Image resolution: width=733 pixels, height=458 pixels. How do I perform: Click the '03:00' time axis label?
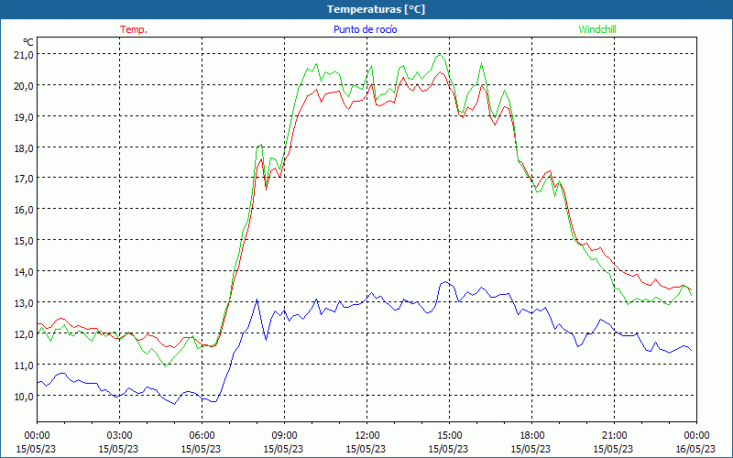(x=119, y=435)
